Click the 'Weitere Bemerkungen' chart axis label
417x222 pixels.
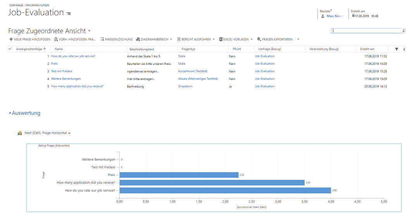(x=98, y=160)
